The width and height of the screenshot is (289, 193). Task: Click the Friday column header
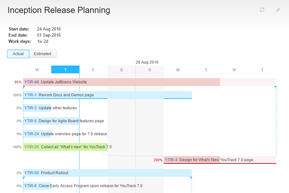(x=94, y=70)
